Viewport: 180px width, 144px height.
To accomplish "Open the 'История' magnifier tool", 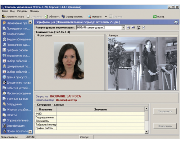I will pos(89,17).
